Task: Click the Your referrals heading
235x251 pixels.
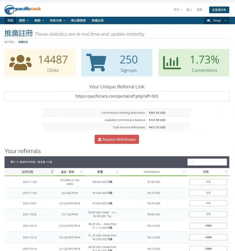Action: coord(23,151)
